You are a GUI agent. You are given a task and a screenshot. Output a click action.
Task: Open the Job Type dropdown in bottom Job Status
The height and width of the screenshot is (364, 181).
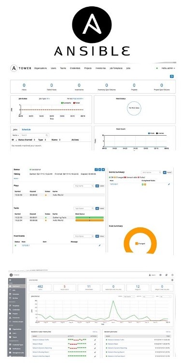(148, 296)
